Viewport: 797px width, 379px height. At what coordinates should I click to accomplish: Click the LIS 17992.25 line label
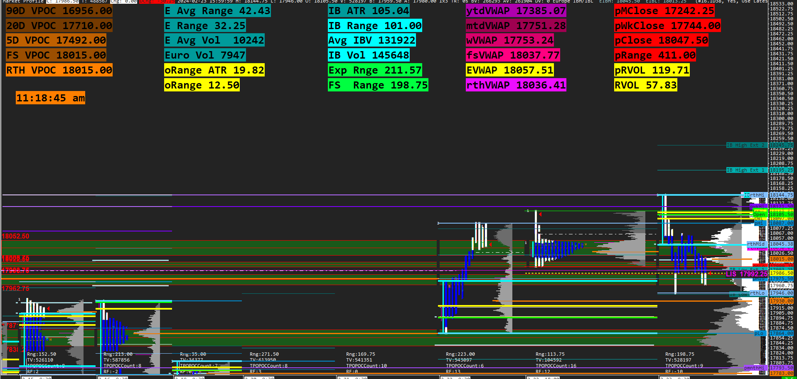tap(746, 274)
